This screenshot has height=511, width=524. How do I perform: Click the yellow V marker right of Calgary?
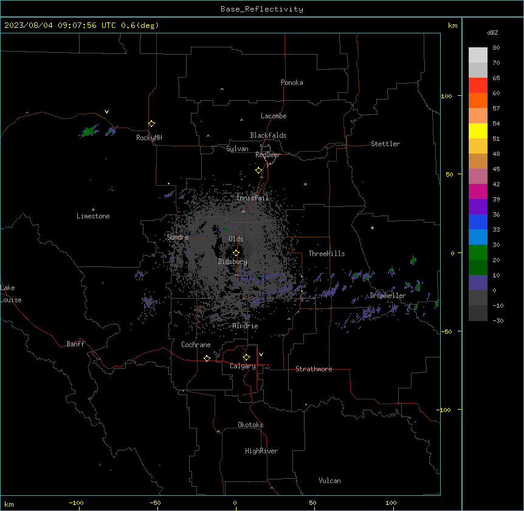(x=261, y=354)
